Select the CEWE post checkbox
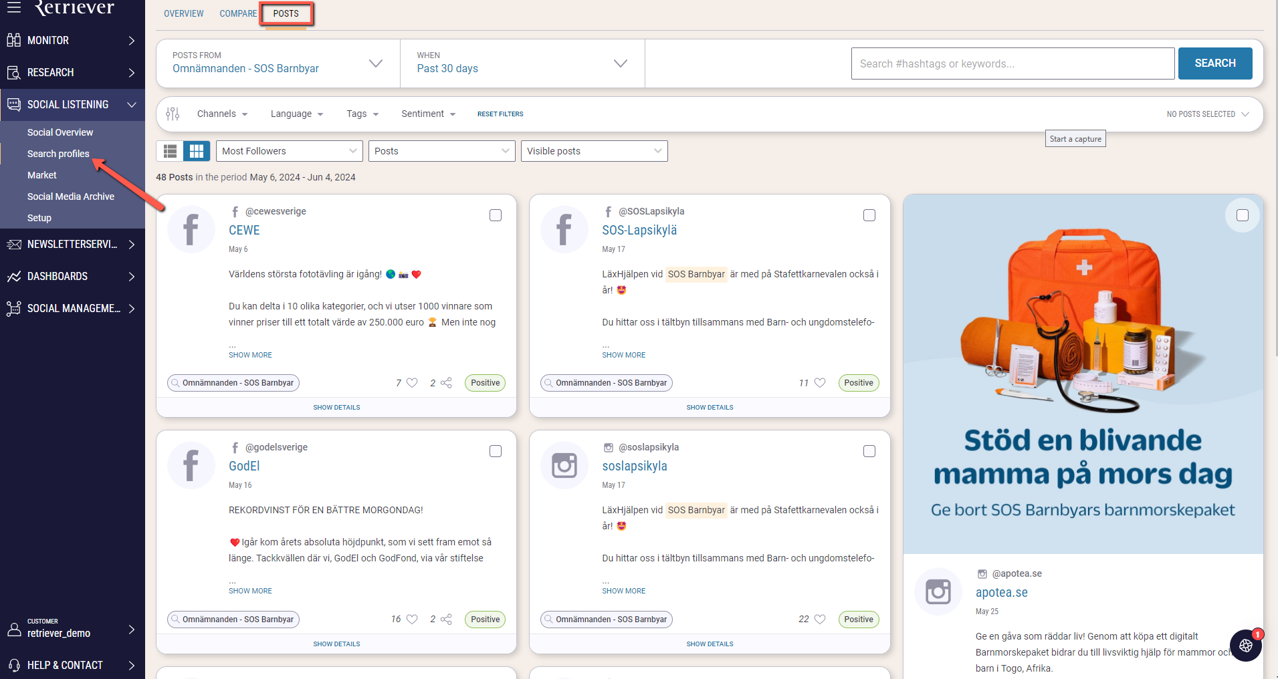This screenshot has height=679, width=1278. (x=496, y=215)
